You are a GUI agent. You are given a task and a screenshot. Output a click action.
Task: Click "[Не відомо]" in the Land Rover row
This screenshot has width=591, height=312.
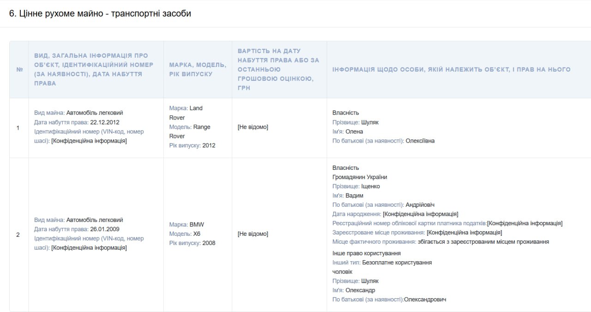[253, 127]
